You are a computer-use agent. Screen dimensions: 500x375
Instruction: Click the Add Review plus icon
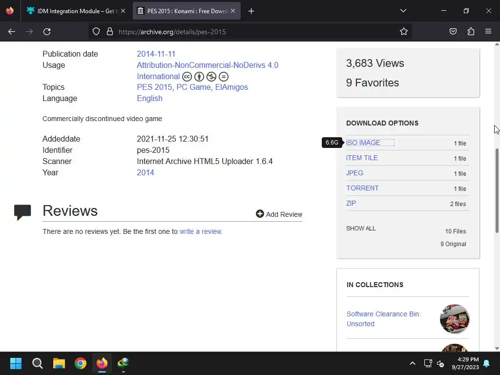coord(260,214)
